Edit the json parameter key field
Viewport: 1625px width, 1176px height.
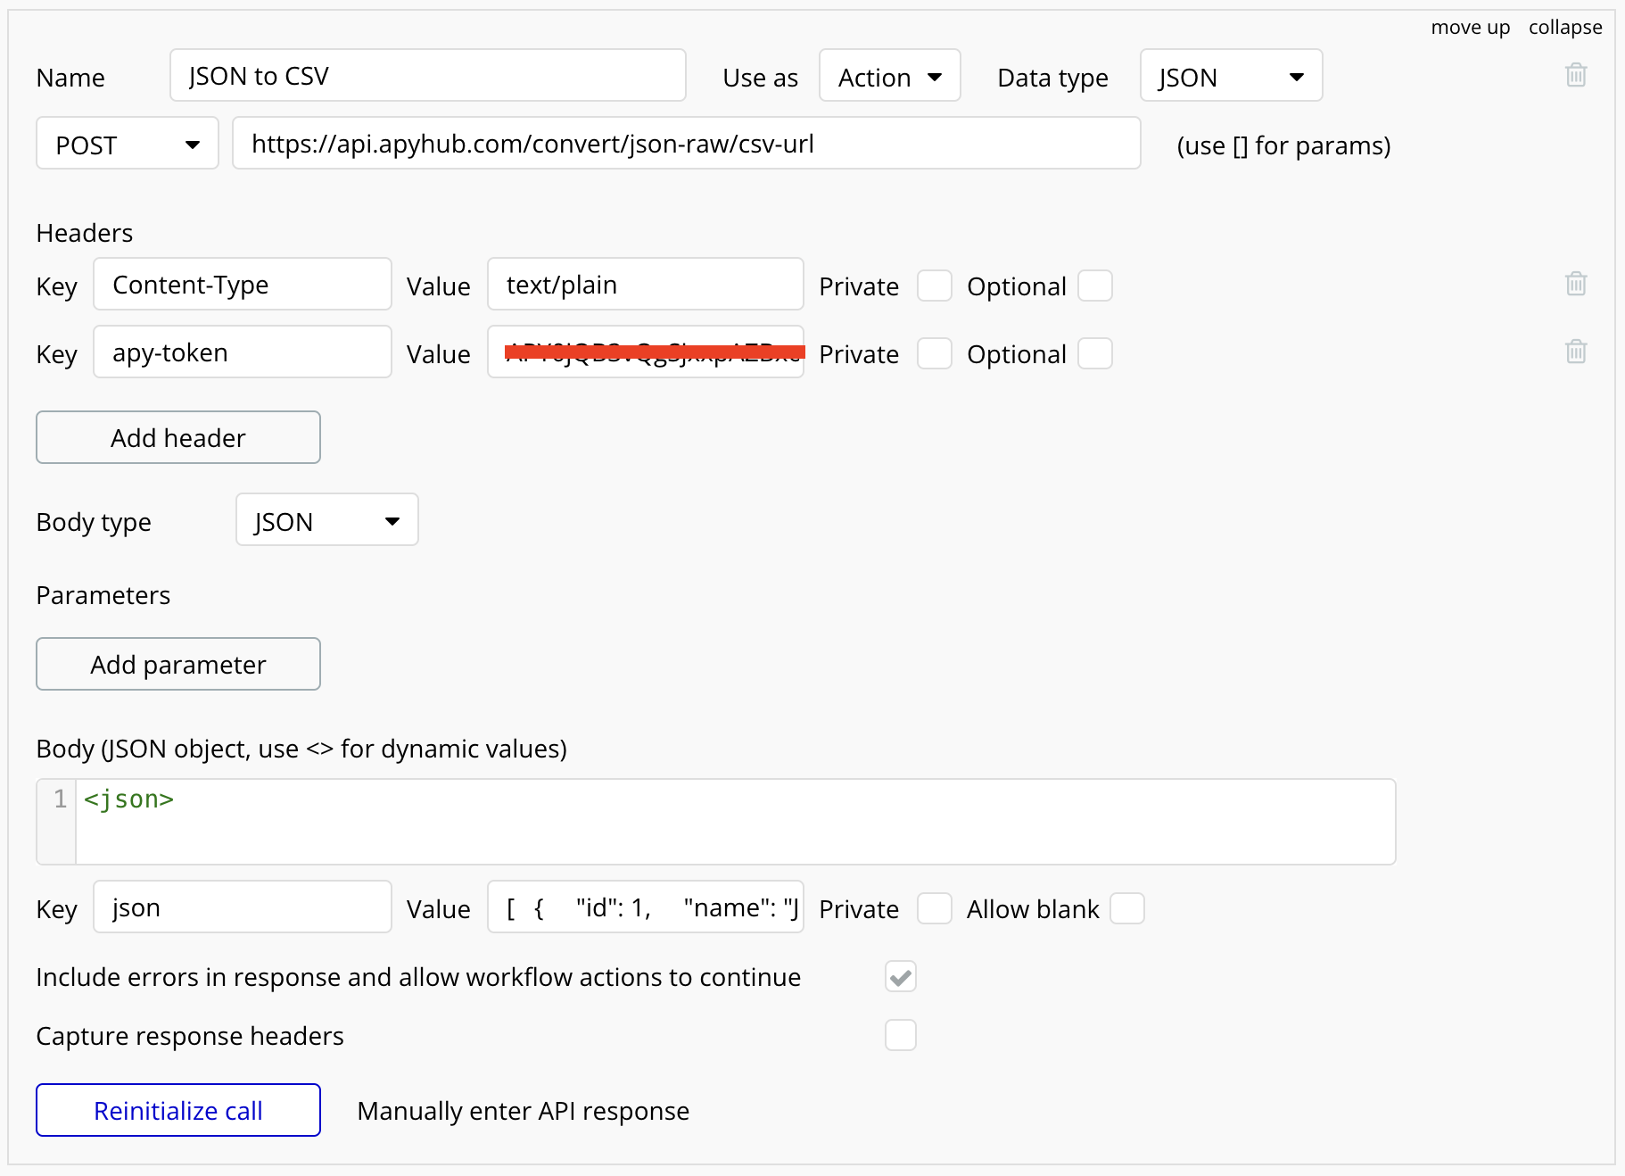click(x=243, y=907)
